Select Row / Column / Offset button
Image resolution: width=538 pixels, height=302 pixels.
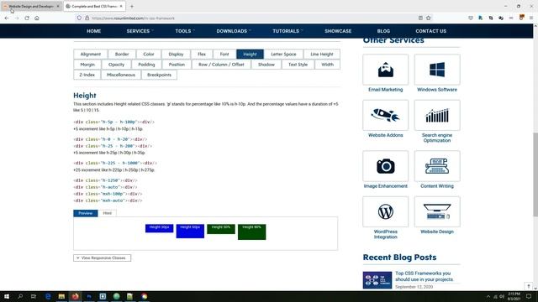(221, 65)
